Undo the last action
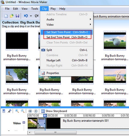This screenshot has width=129, height=136. [x=26, y=16]
